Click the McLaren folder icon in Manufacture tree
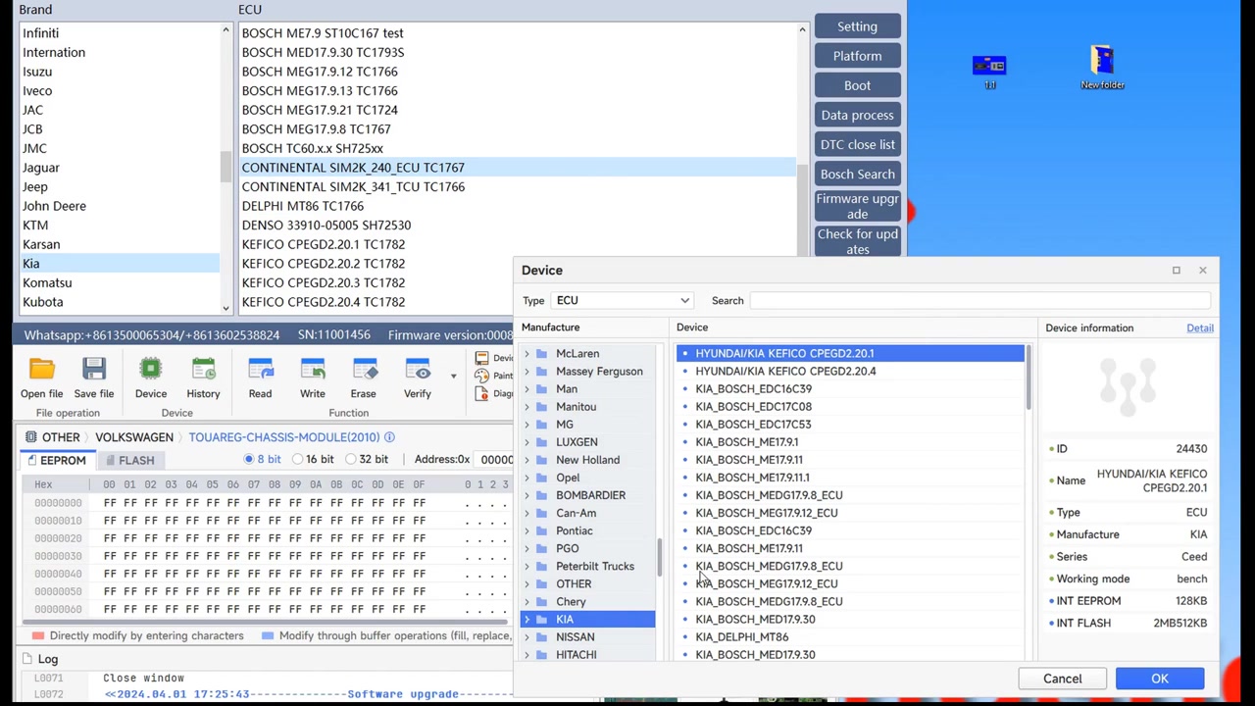 pyautogui.click(x=541, y=354)
